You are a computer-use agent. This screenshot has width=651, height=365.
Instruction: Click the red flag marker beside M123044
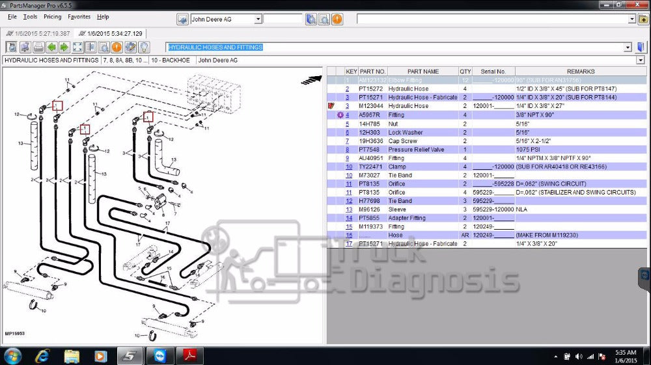(x=331, y=106)
